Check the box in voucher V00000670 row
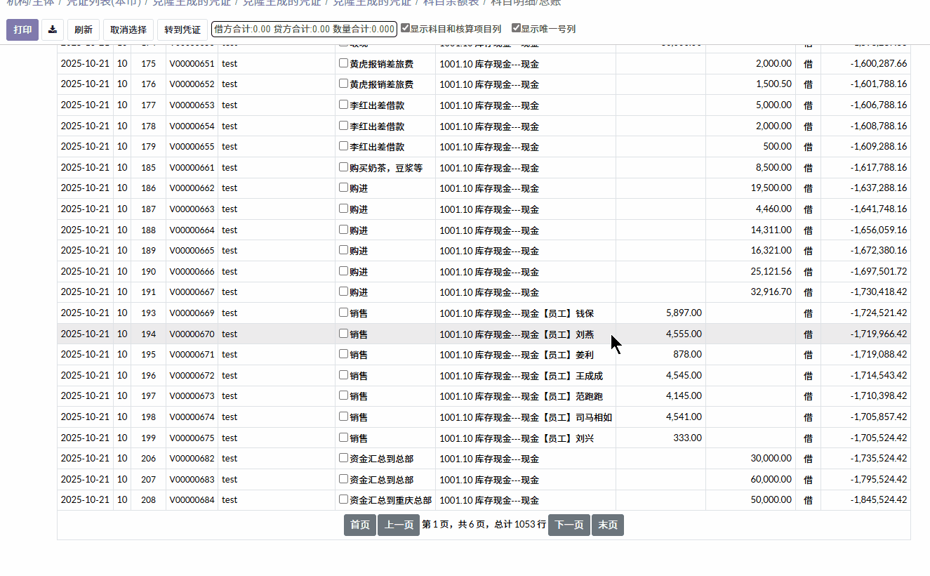The width and height of the screenshot is (930, 576). [x=343, y=334]
